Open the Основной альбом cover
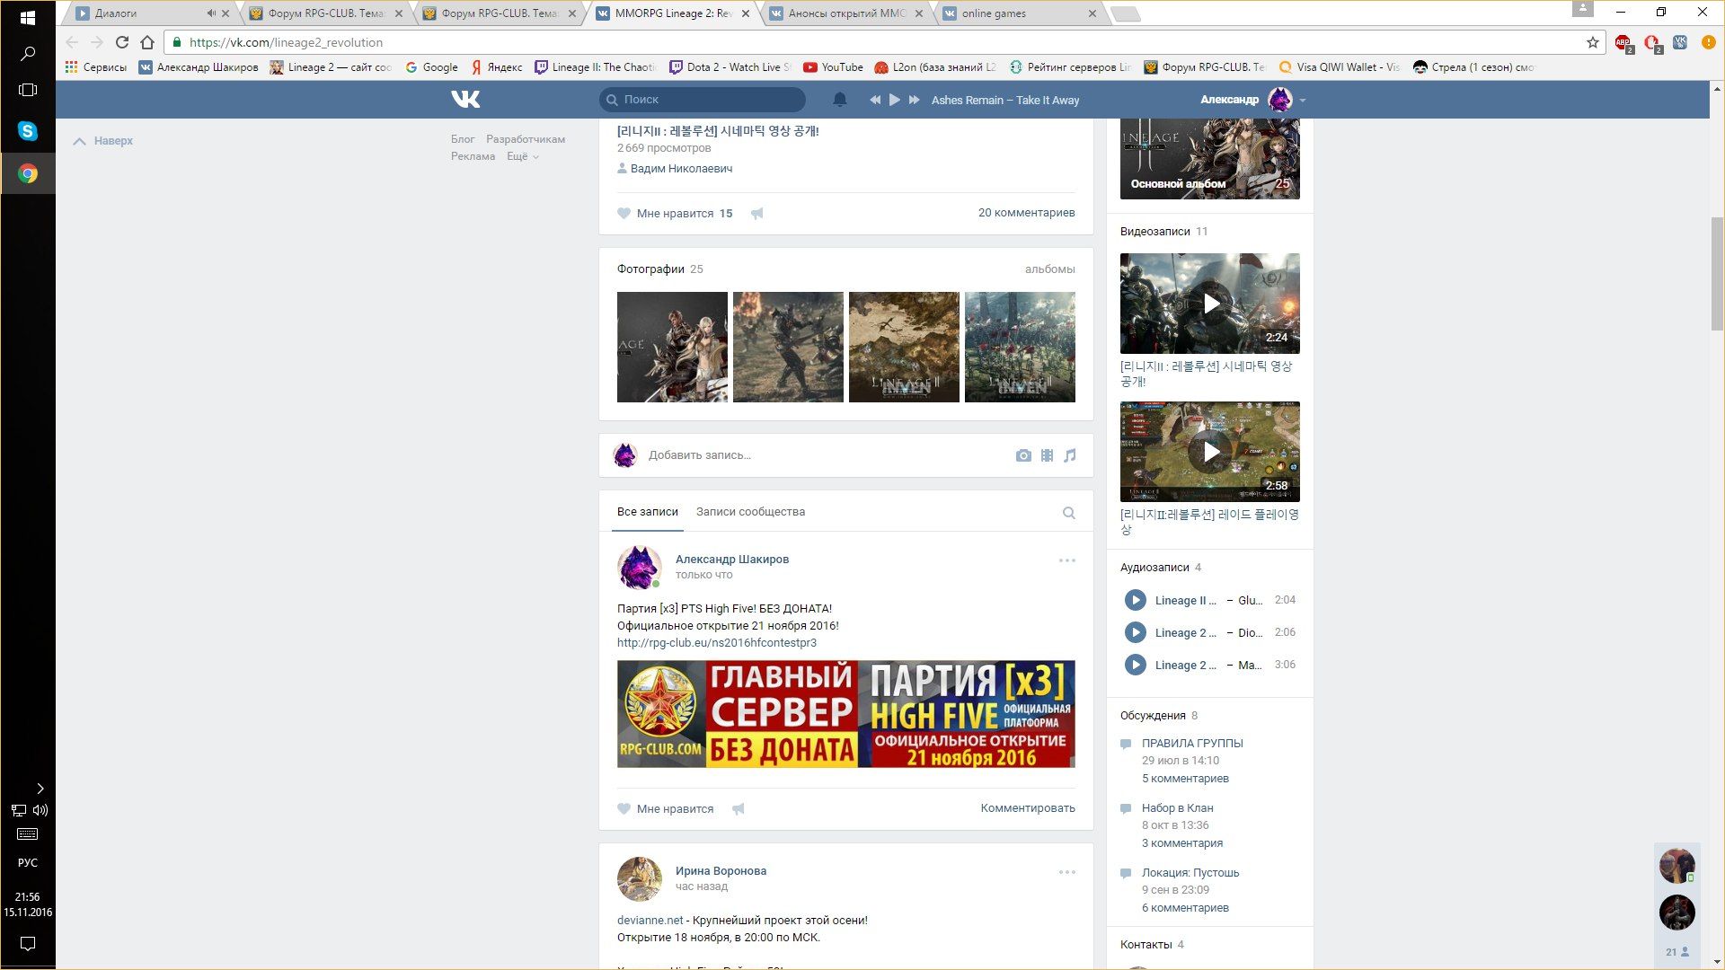The height and width of the screenshot is (970, 1725). [x=1209, y=158]
